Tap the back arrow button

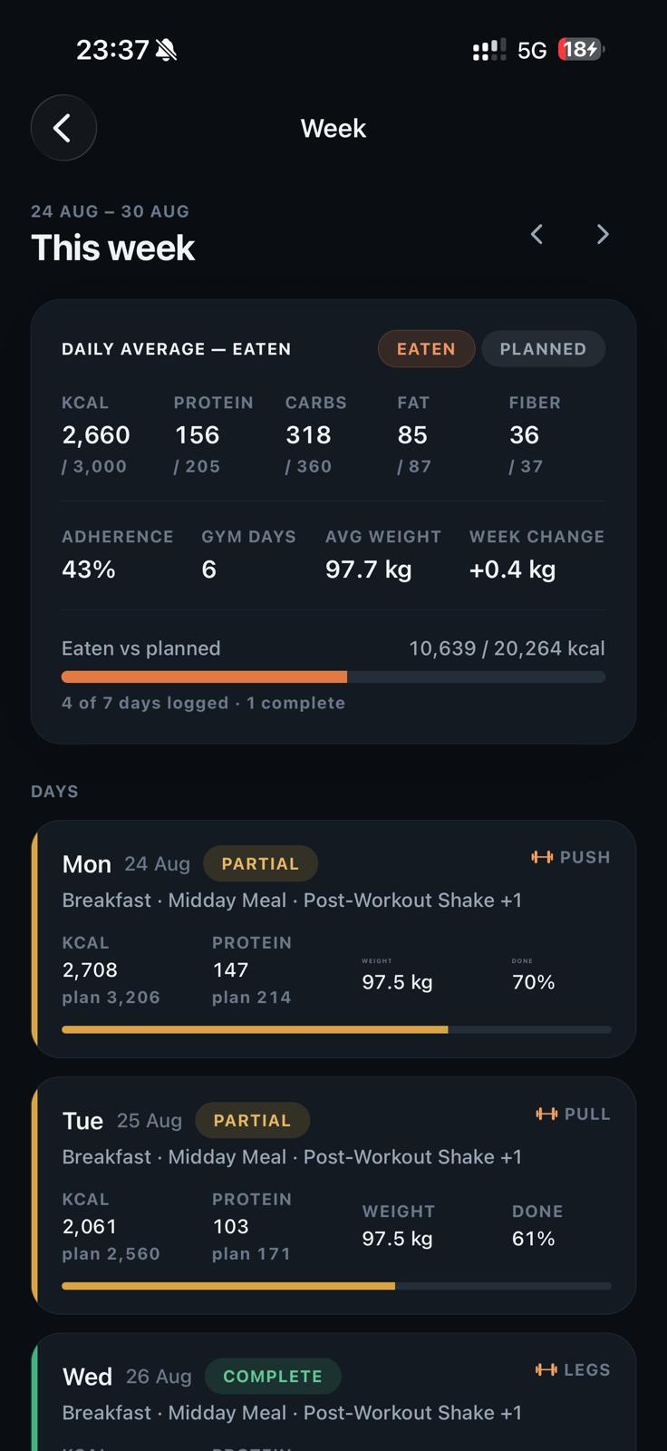click(x=63, y=128)
